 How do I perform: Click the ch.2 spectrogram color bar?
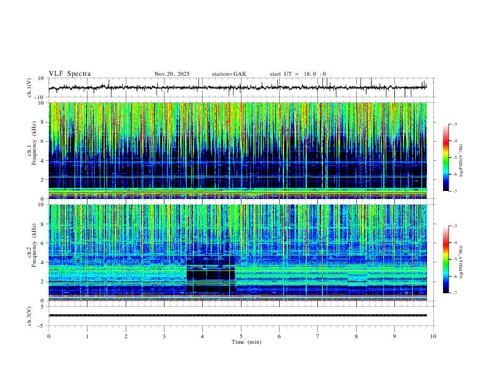(x=446, y=259)
